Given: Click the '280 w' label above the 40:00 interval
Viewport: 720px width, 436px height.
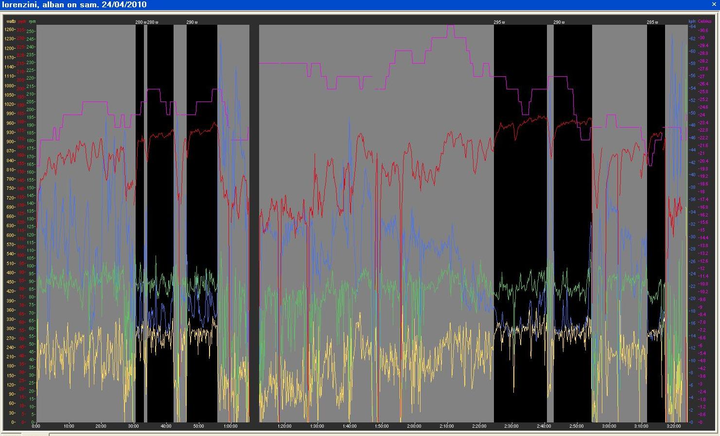Looking at the screenshot, I should tap(153, 22).
